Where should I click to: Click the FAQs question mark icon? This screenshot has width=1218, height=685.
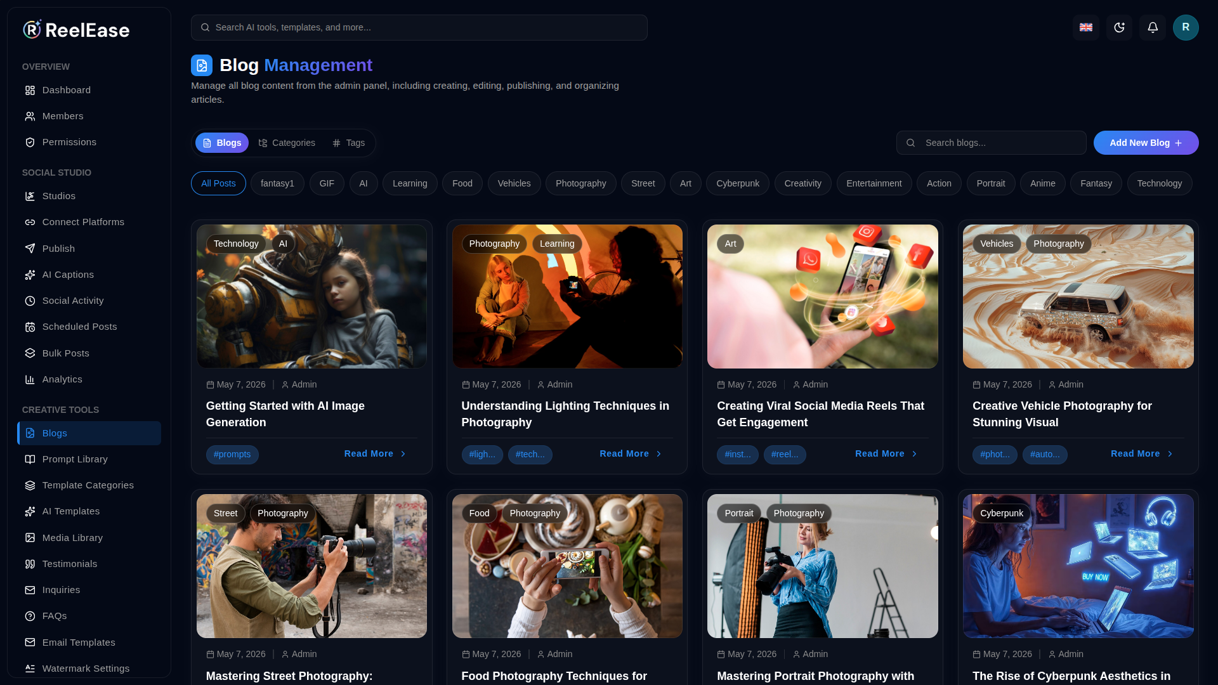pyautogui.click(x=30, y=616)
